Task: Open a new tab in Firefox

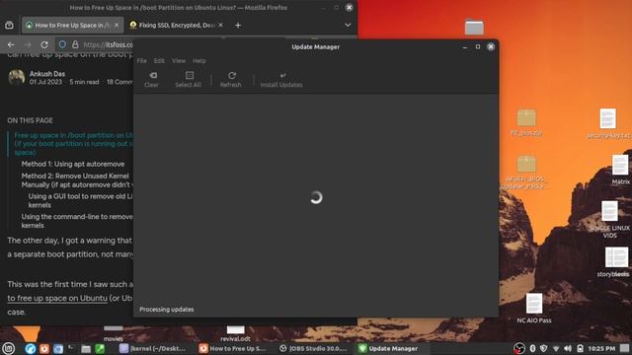Action: [x=238, y=25]
